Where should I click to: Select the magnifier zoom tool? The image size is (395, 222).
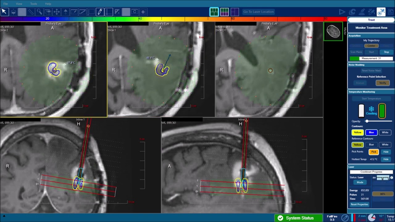click(x=39, y=12)
